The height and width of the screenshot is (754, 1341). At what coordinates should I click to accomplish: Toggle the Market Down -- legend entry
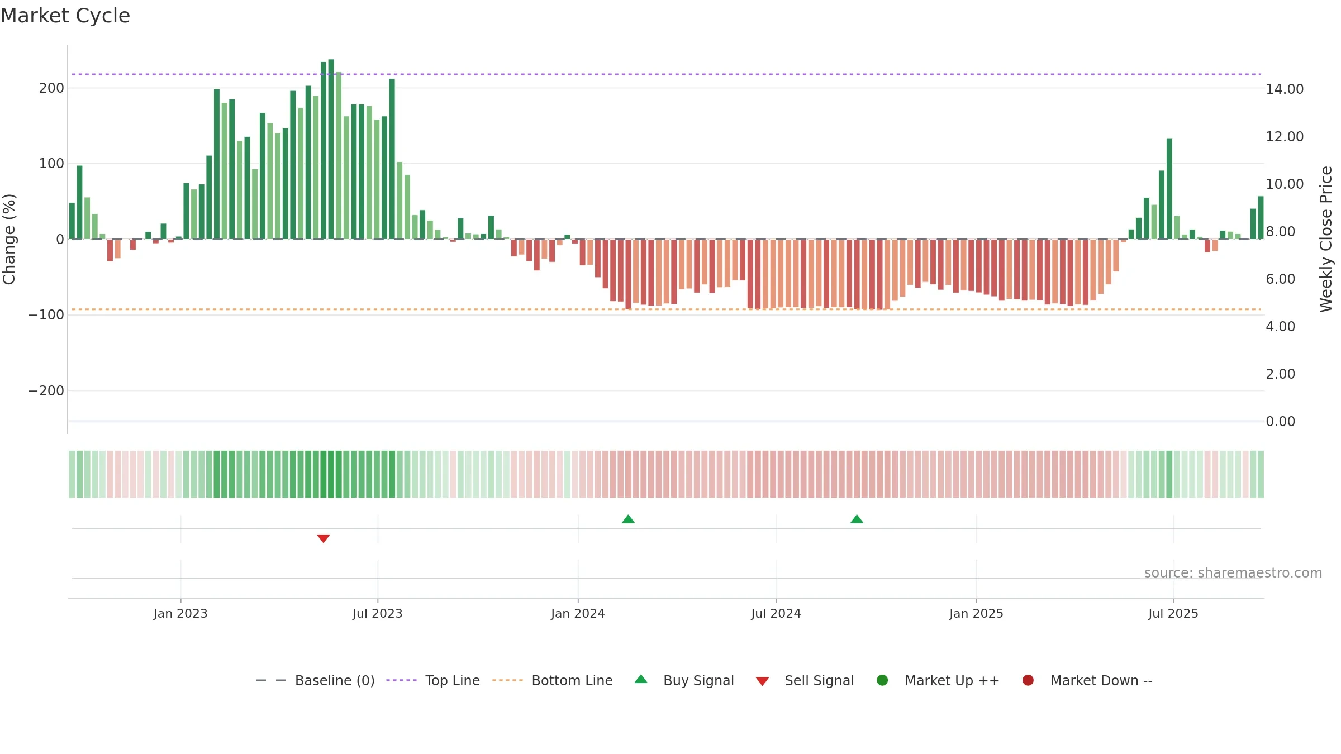pos(1087,680)
